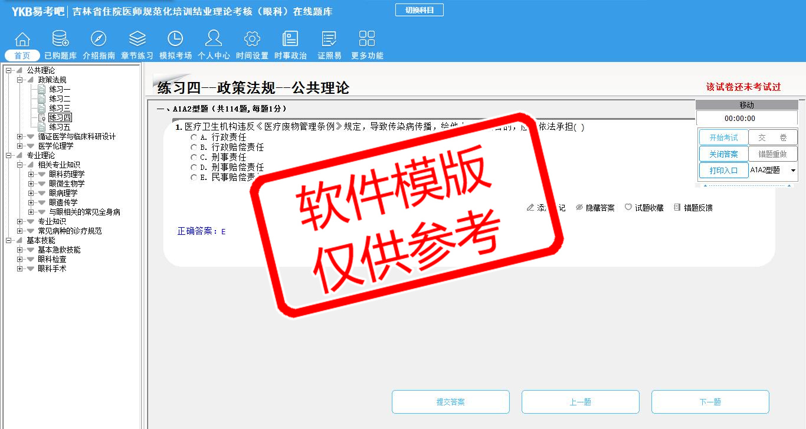Open 时间设置 gear icon
Screen dimensions: 806x429
coord(252,39)
